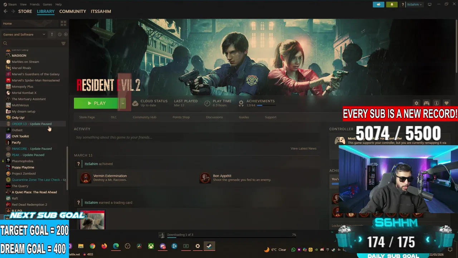
Task: Open the announcements megaphone button
Action: click(379, 4)
